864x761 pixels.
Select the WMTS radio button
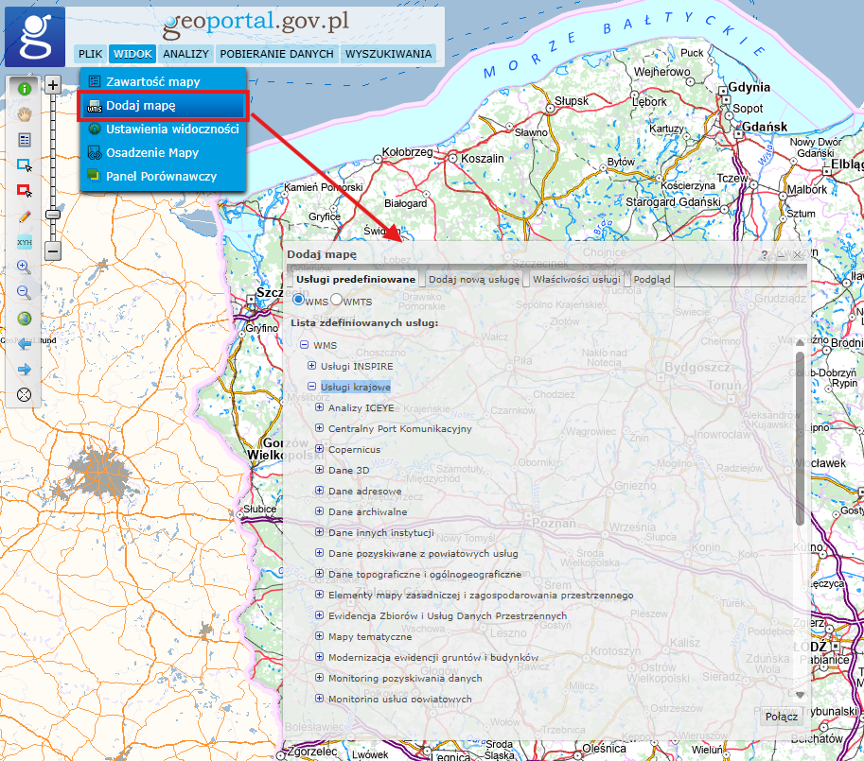(336, 300)
